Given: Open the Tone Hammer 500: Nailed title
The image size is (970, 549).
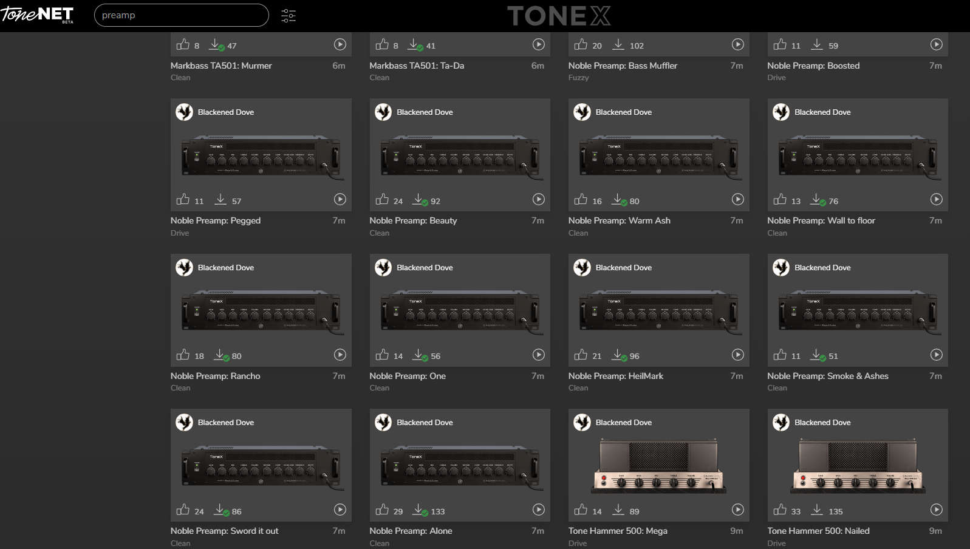Looking at the screenshot, I should point(818,531).
